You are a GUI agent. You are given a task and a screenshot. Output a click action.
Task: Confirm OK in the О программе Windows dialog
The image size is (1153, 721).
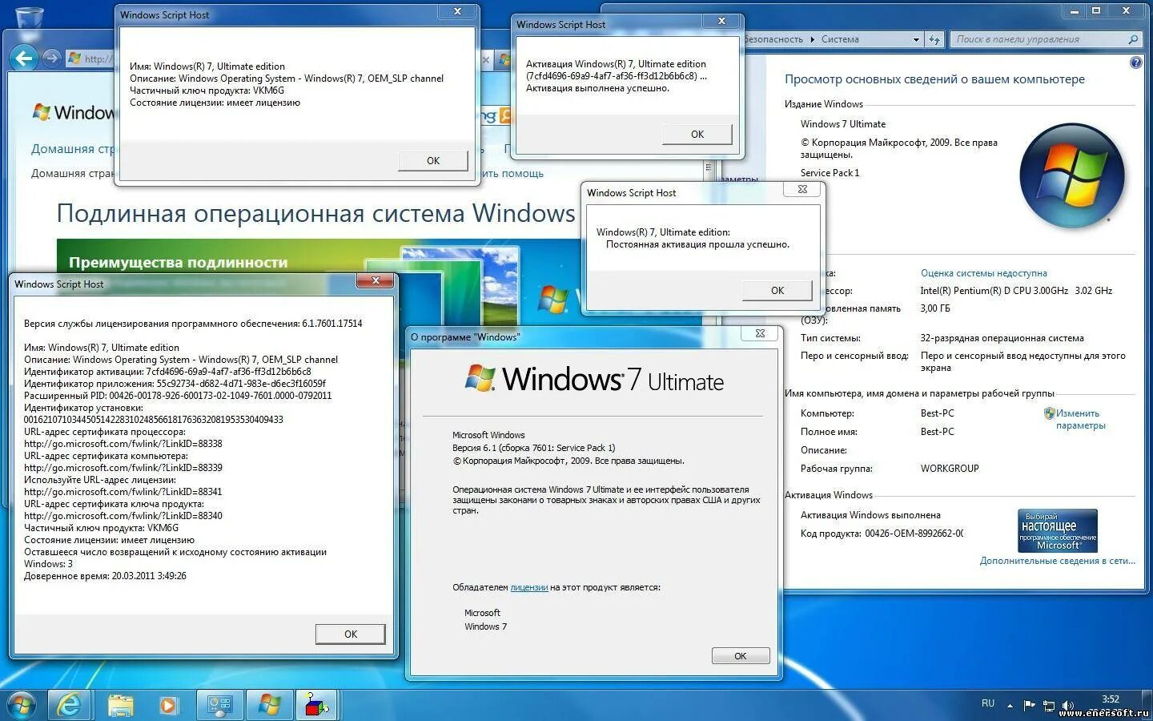pos(741,656)
